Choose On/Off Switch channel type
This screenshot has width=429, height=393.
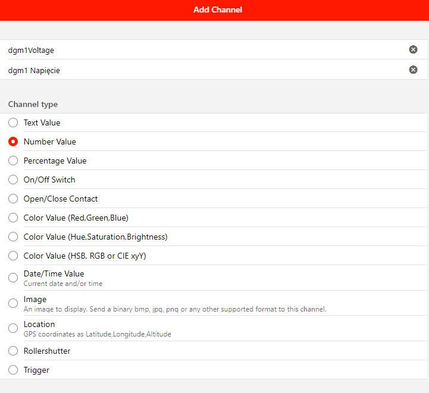pos(13,180)
